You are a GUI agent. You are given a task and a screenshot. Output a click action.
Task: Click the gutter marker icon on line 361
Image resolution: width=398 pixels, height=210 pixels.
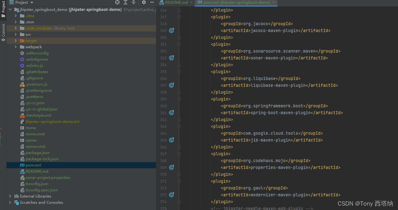pyautogui.click(x=171, y=113)
